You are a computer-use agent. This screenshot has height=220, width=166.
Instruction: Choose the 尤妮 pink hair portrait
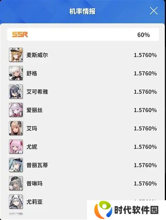pyautogui.click(x=16, y=147)
